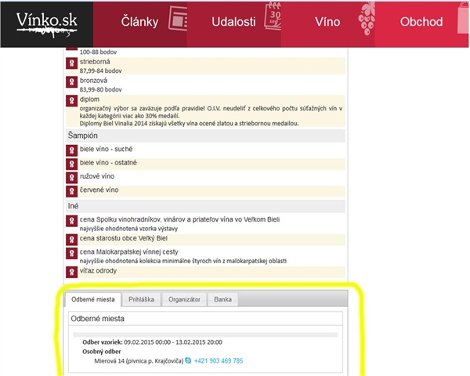Switch to the Organizátor tab
The height and width of the screenshot is (376, 470).
coord(184,299)
